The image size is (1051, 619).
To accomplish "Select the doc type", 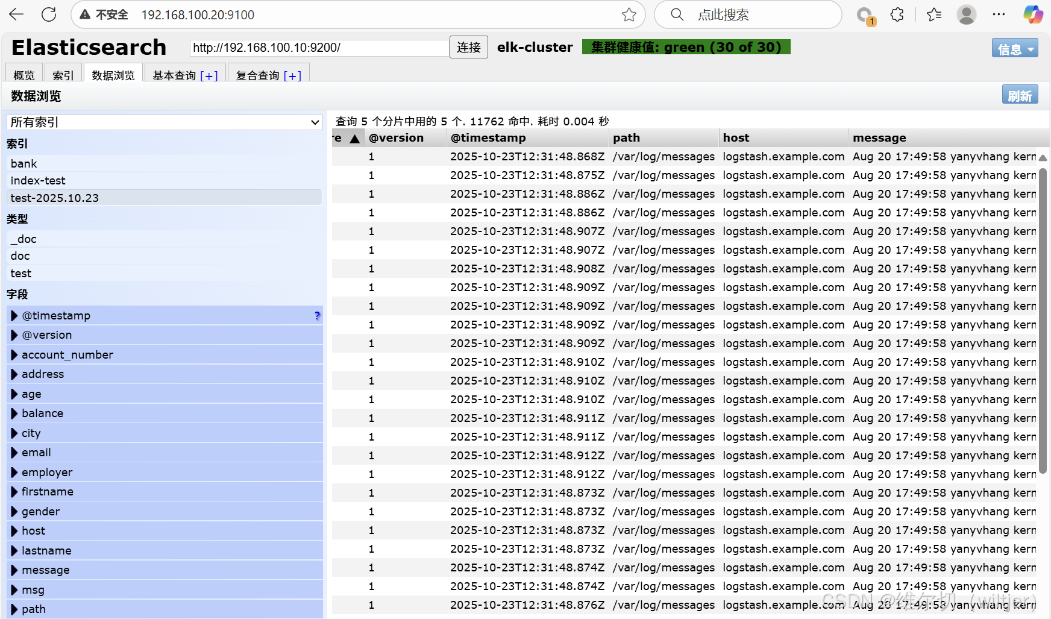I will [x=165, y=256].
